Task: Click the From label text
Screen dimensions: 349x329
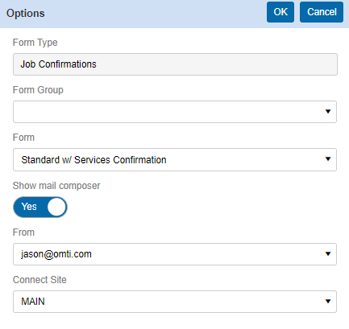Action: pos(23,232)
